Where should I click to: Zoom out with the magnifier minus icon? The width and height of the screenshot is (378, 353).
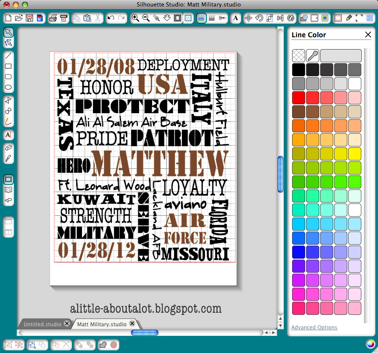(146, 18)
